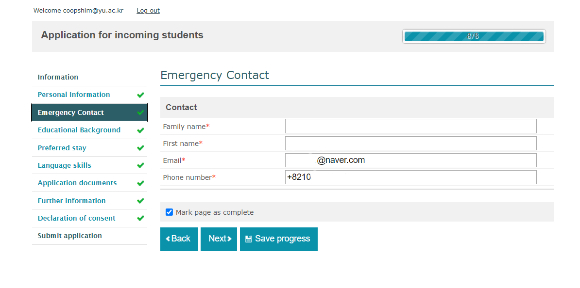Viewport: 580px width, 288px height.
Task: Go to Educational Background section
Action: point(79,130)
